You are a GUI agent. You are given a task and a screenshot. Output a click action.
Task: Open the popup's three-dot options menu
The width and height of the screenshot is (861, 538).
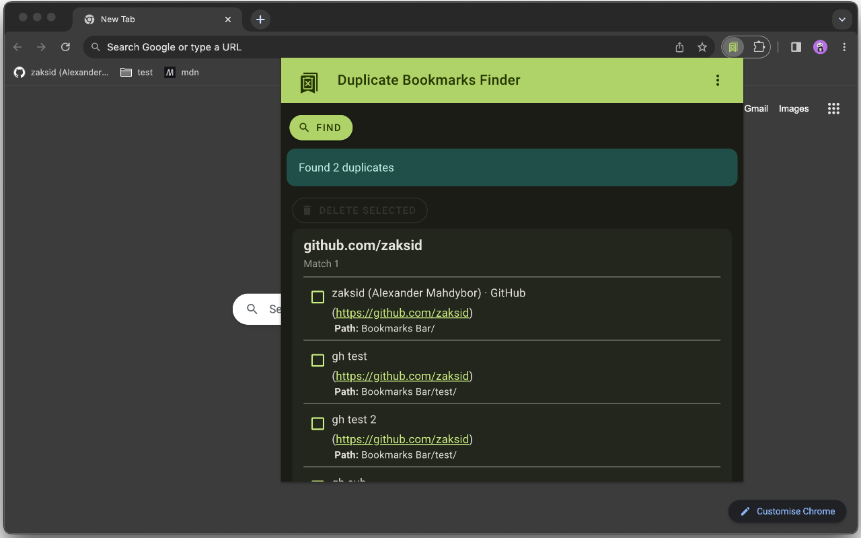coord(718,81)
